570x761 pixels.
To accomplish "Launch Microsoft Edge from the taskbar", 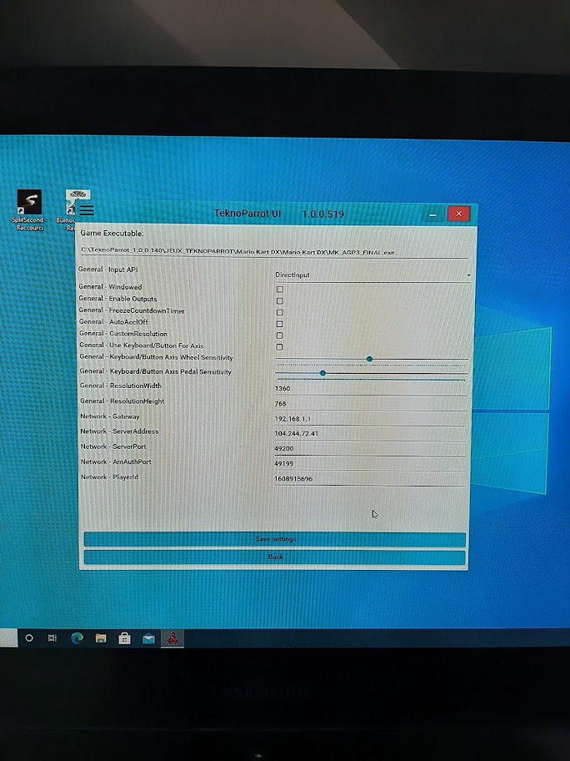I will click(x=77, y=638).
